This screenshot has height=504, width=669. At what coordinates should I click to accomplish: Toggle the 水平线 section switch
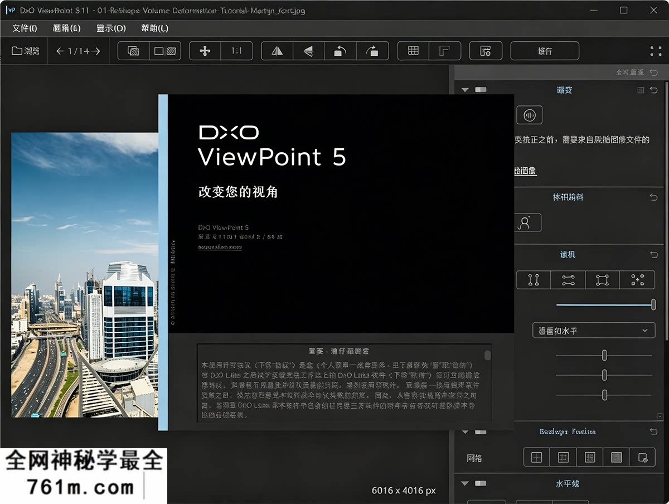coord(480,483)
